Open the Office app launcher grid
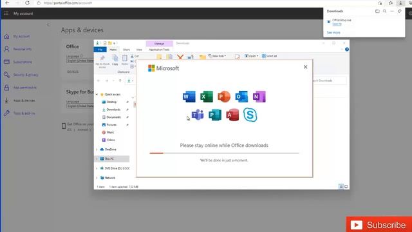The width and height of the screenshot is (412, 232). pyautogui.click(x=6, y=13)
